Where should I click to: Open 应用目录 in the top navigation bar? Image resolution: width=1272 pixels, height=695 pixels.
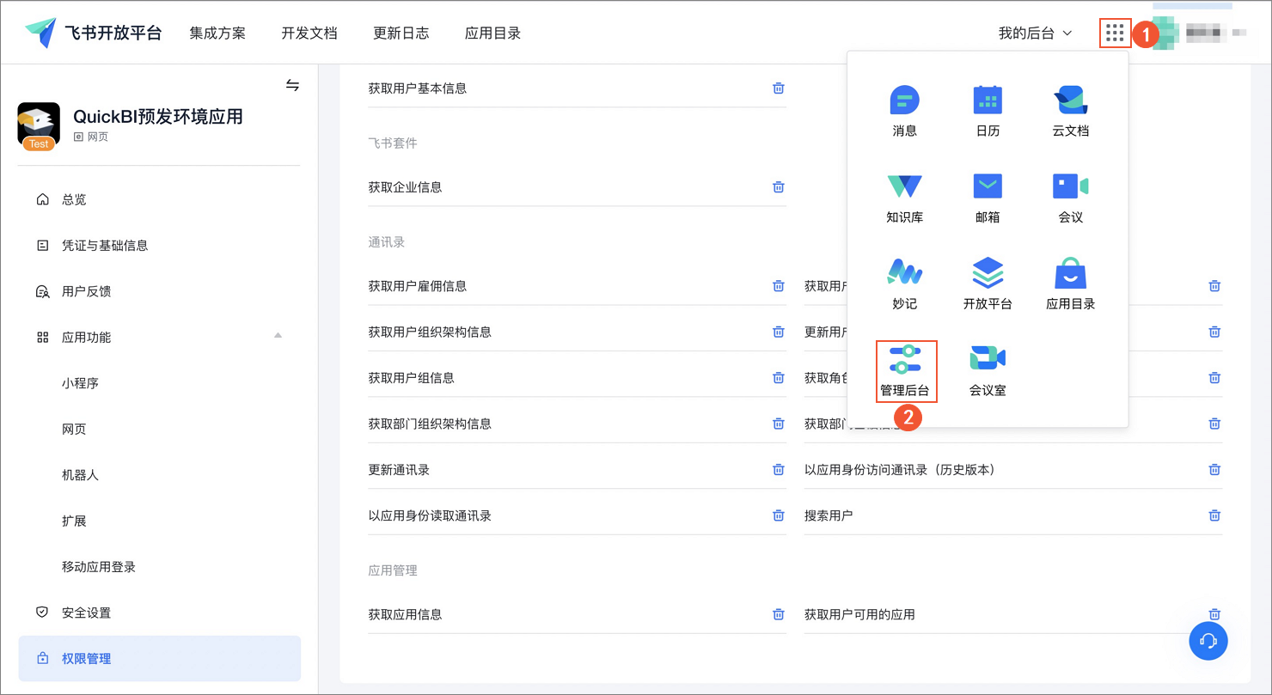click(492, 34)
